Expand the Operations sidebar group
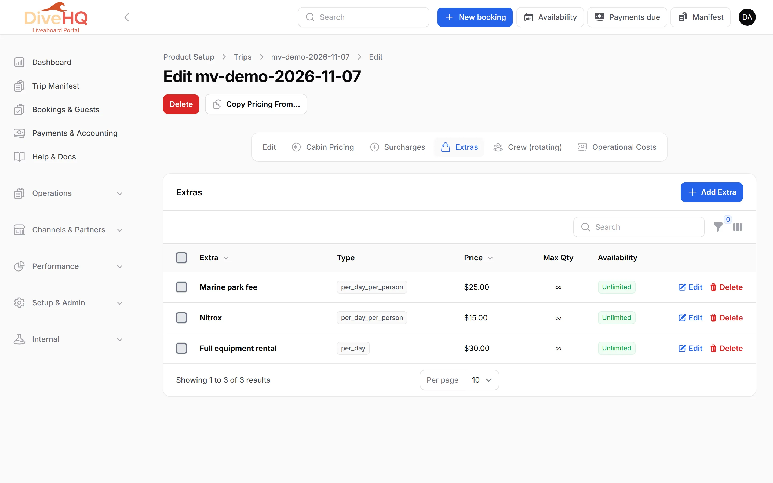 tap(68, 193)
